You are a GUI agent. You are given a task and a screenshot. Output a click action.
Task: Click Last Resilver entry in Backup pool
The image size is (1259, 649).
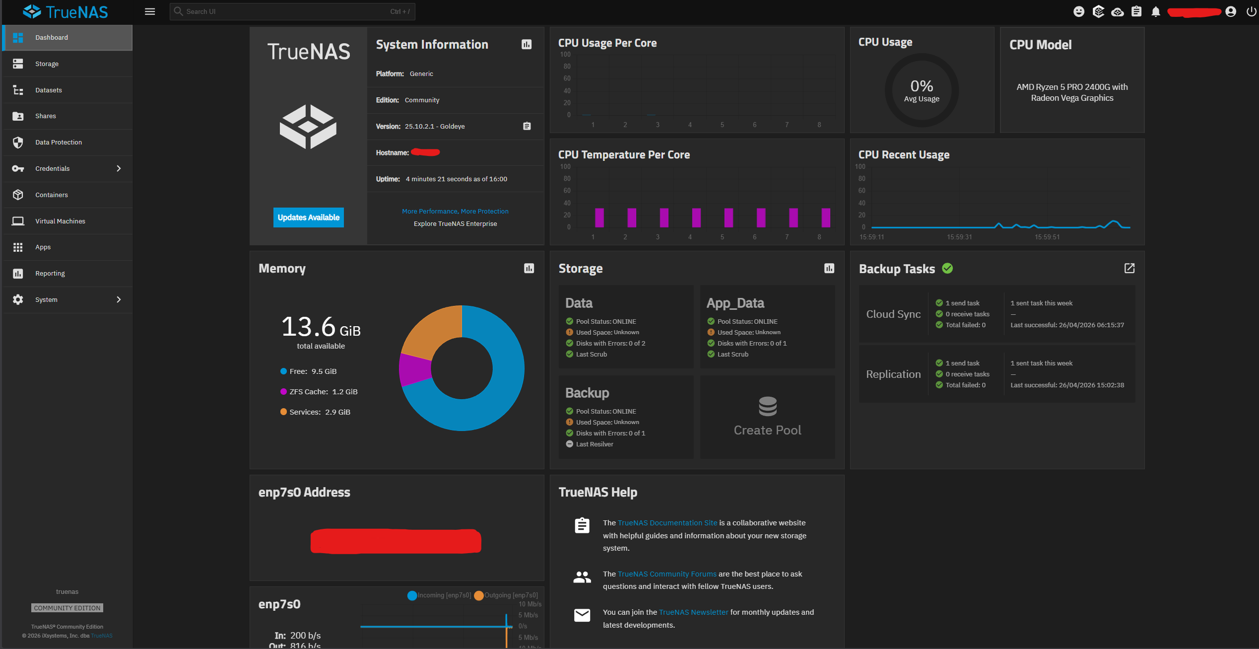pyautogui.click(x=590, y=444)
